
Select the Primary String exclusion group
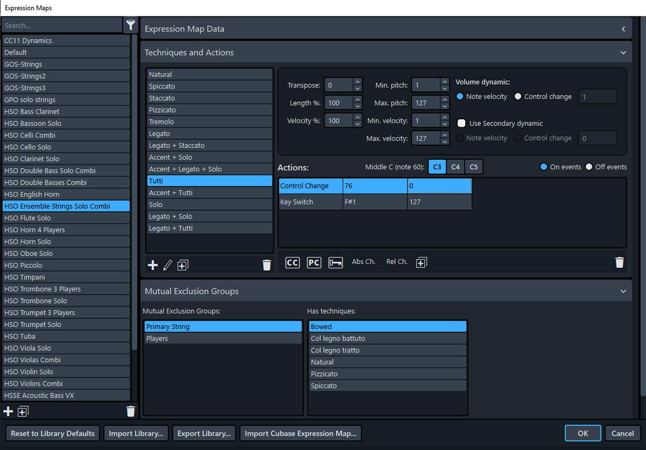coord(223,326)
